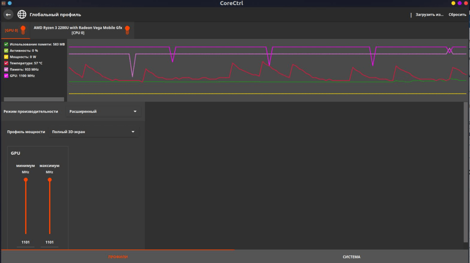Click the back arrow button

pos(8,15)
